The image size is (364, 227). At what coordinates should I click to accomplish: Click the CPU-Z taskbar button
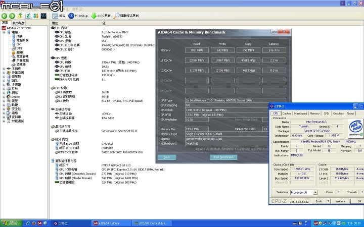click(71, 223)
